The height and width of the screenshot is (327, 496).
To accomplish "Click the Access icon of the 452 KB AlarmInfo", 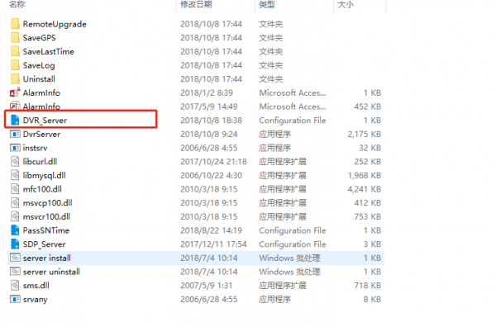I will pos(15,106).
